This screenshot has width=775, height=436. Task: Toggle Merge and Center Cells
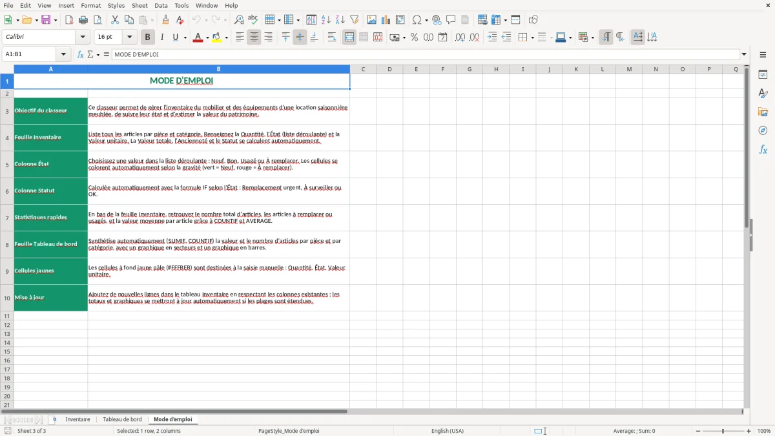pyautogui.click(x=349, y=37)
